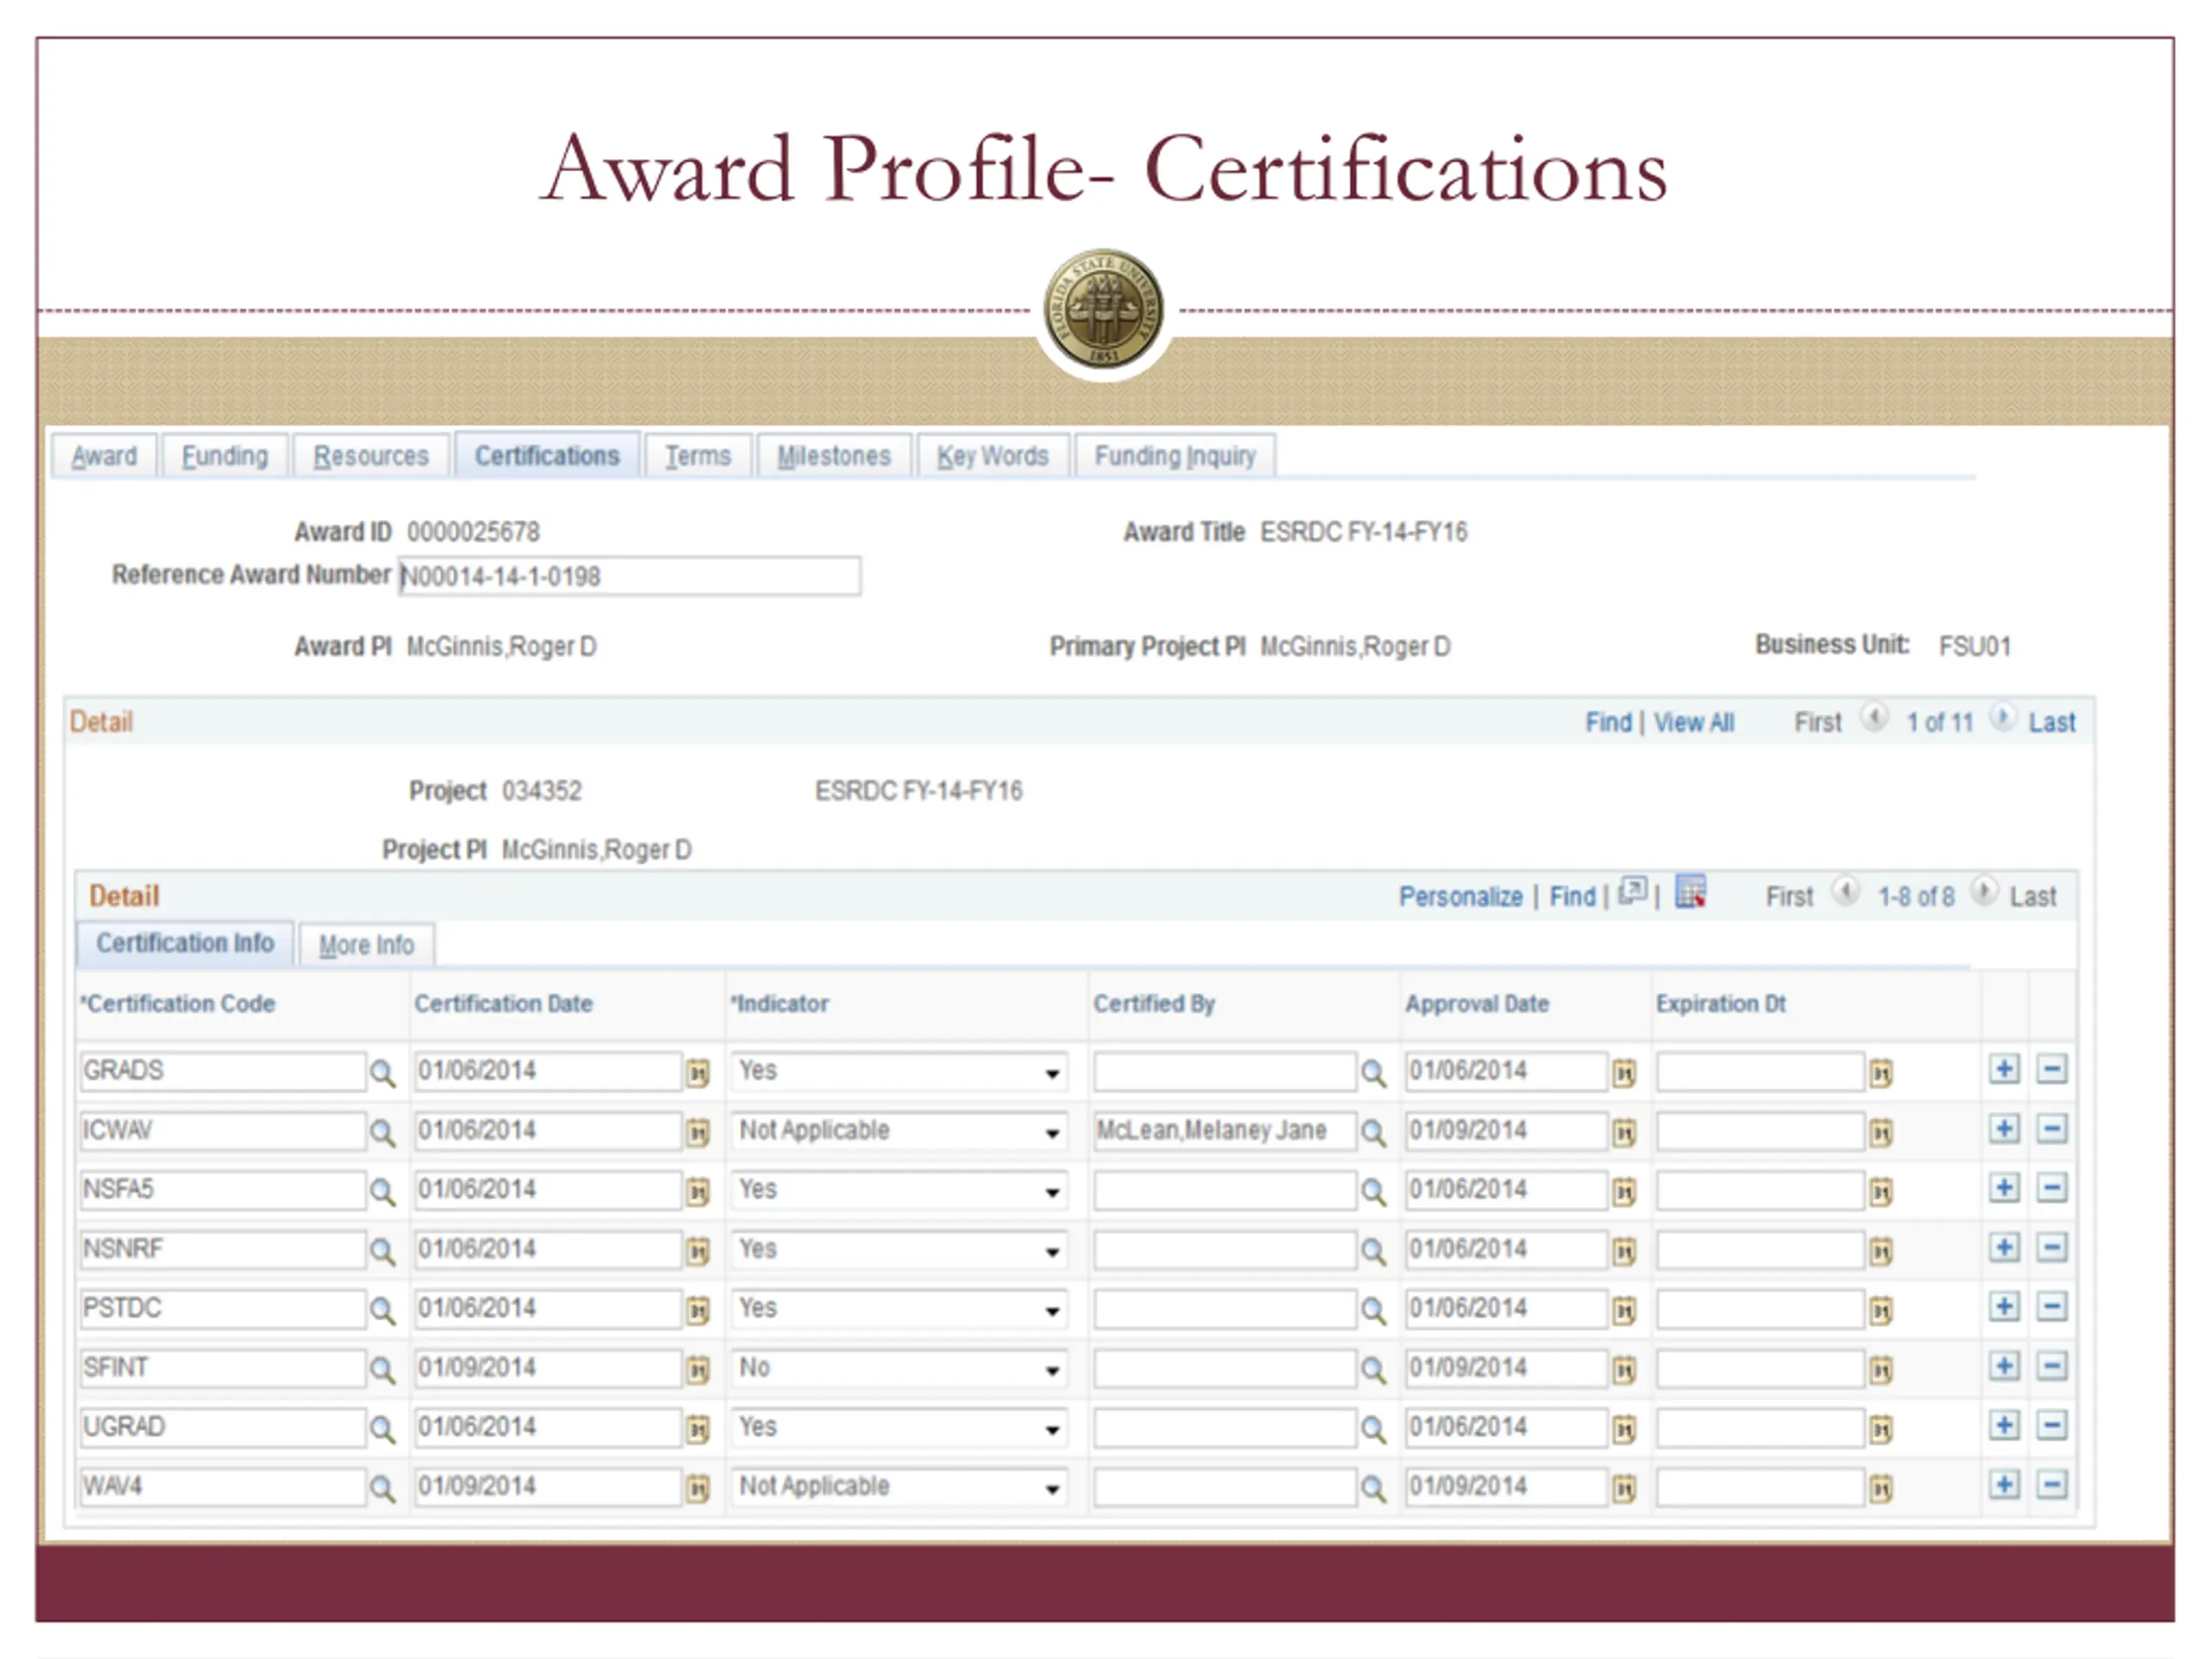The image size is (2212, 1659).
Task: Open calendar for SFINT approval date
Action: (x=1624, y=1369)
